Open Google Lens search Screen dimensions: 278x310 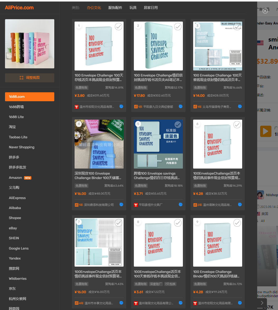pyautogui.click(x=19, y=248)
